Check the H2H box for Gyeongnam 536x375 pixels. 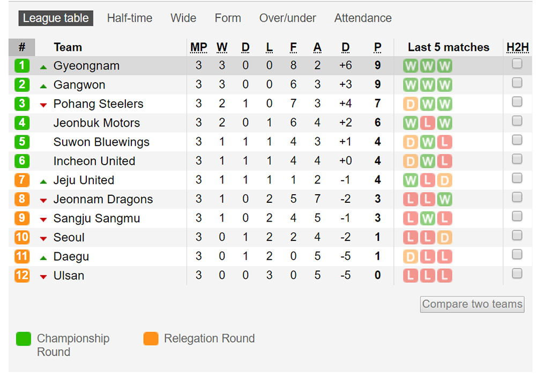point(517,63)
